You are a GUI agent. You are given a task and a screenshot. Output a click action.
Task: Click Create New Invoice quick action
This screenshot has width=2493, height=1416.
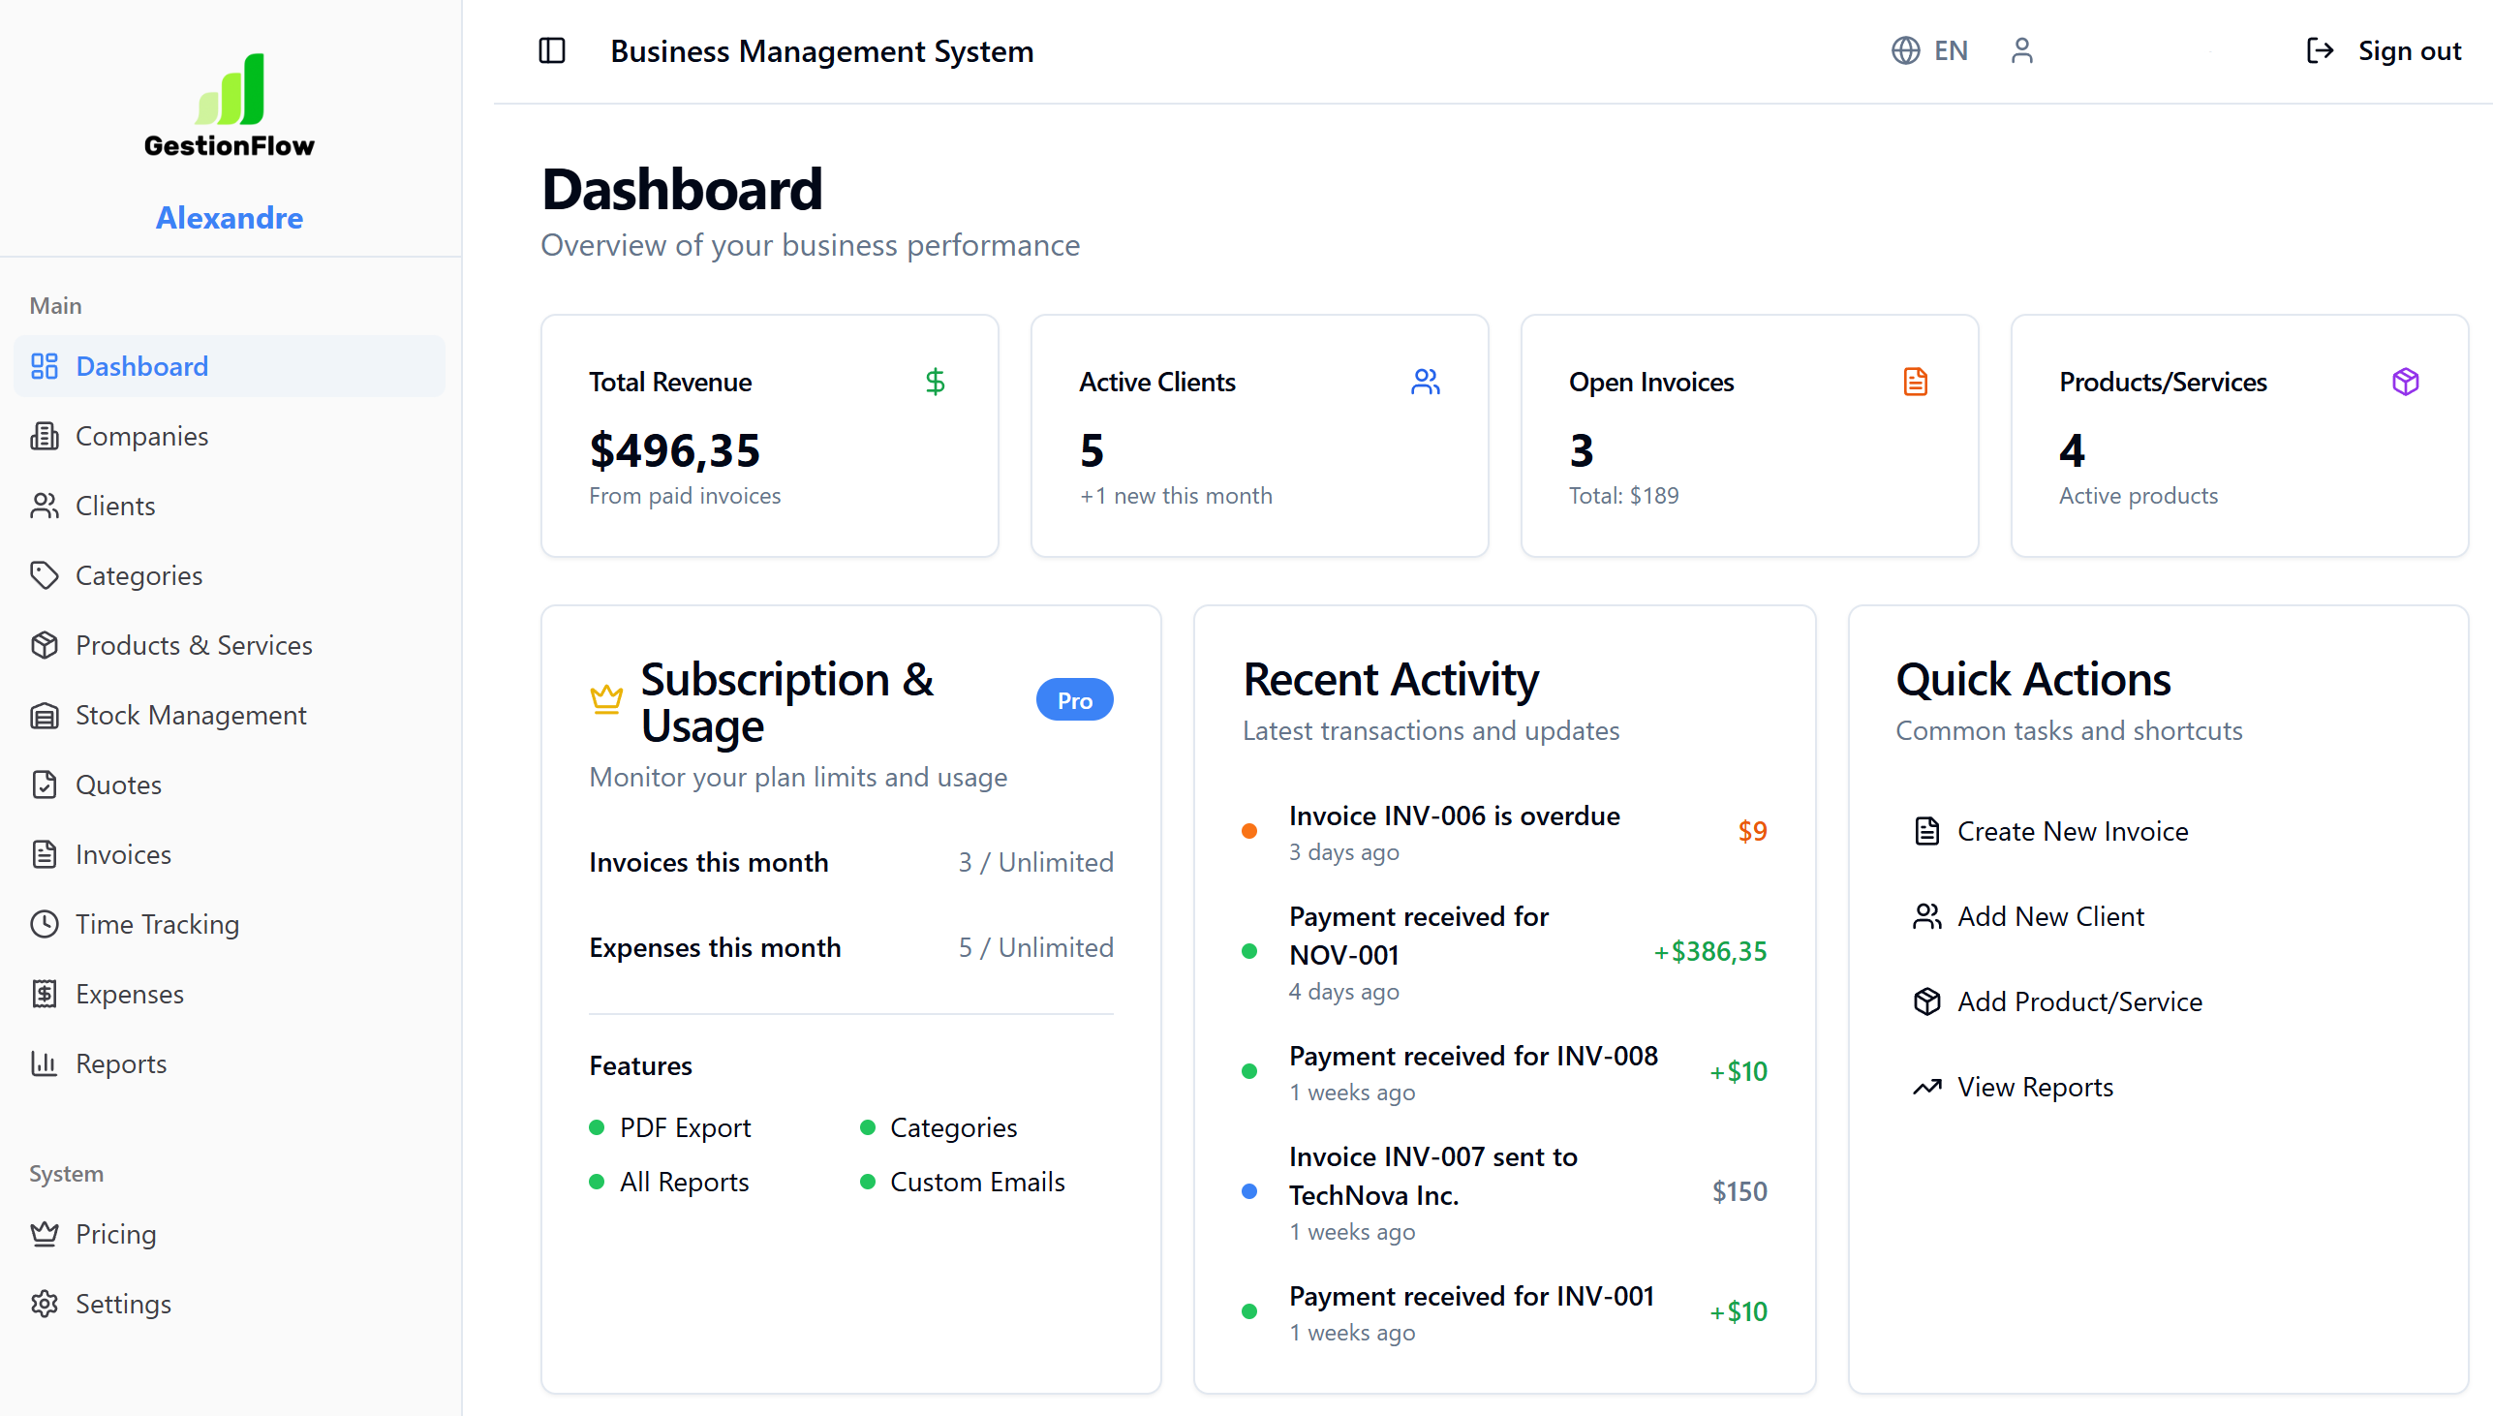pyautogui.click(x=2072, y=831)
